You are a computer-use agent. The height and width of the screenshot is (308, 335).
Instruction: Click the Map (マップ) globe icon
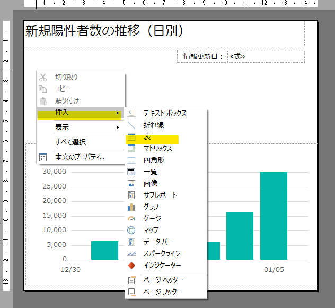(131, 230)
